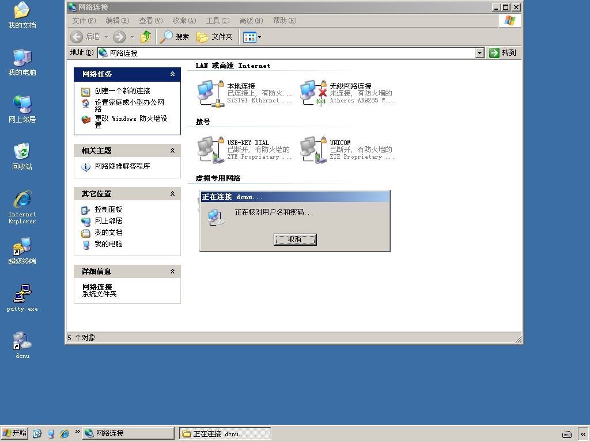Open 我的电脑 link in sidebar
Viewport: 590px width, 442px height.
tap(108, 244)
